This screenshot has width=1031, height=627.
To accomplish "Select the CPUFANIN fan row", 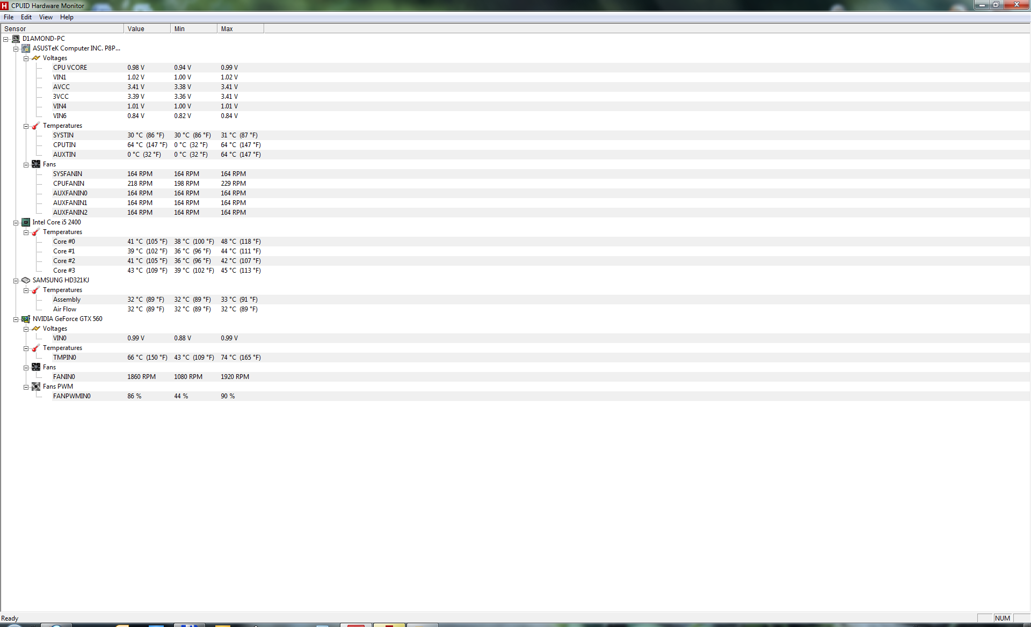I will (x=541, y=184).
